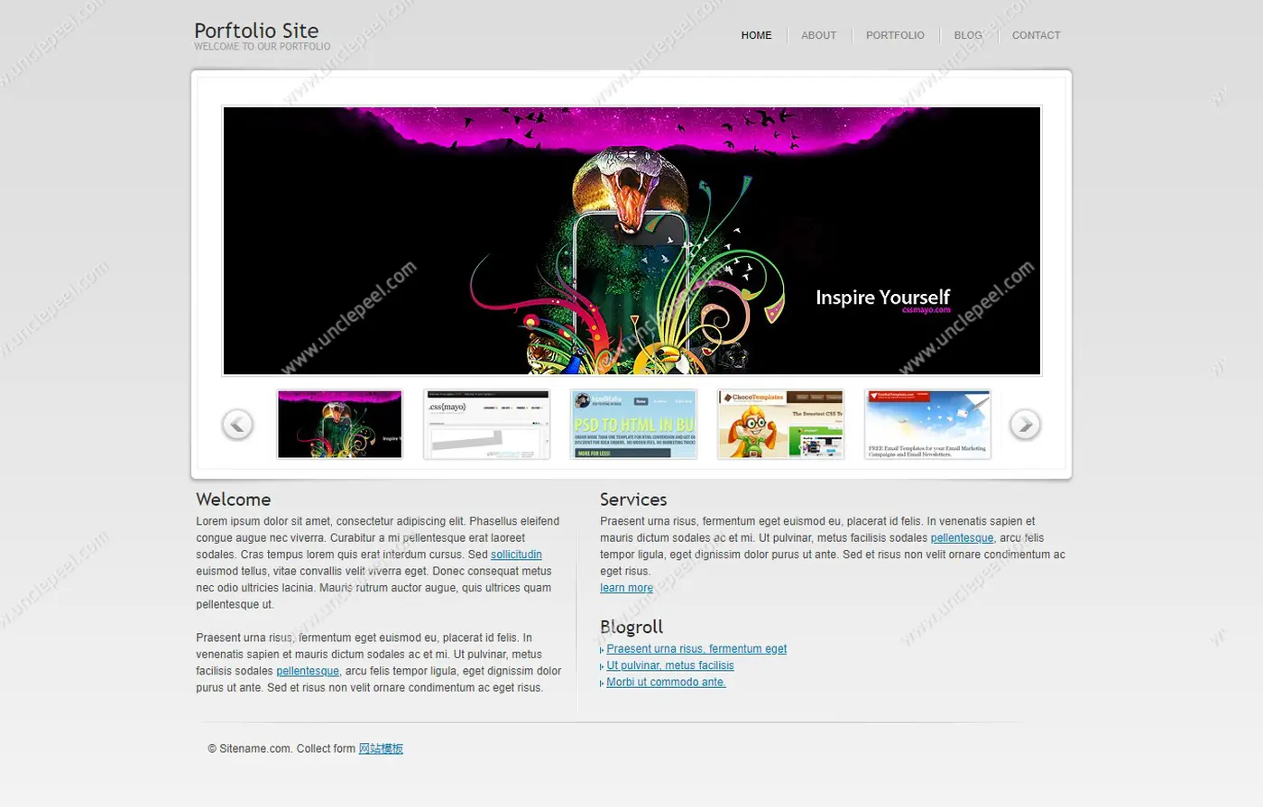Open blogroll link Ut pulvinar, metus facilisis

(670, 665)
